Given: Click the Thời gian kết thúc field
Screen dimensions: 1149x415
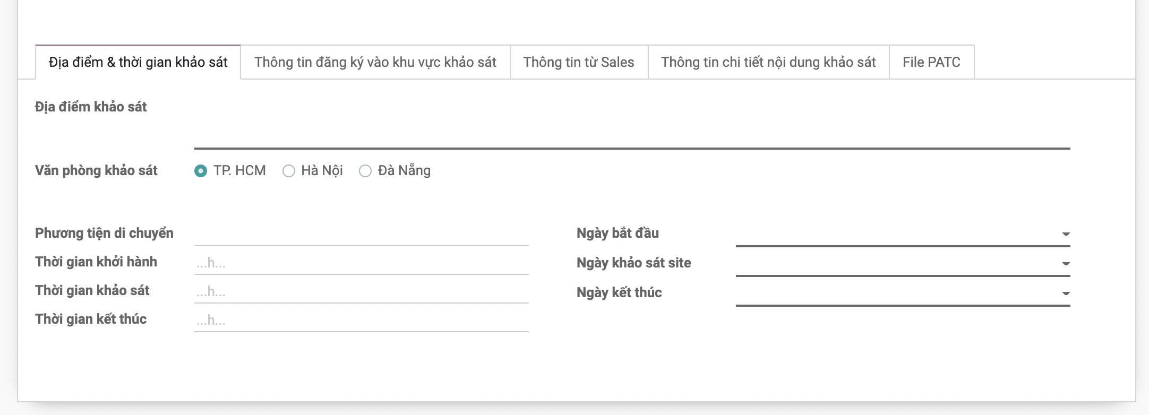Looking at the screenshot, I should [361, 321].
